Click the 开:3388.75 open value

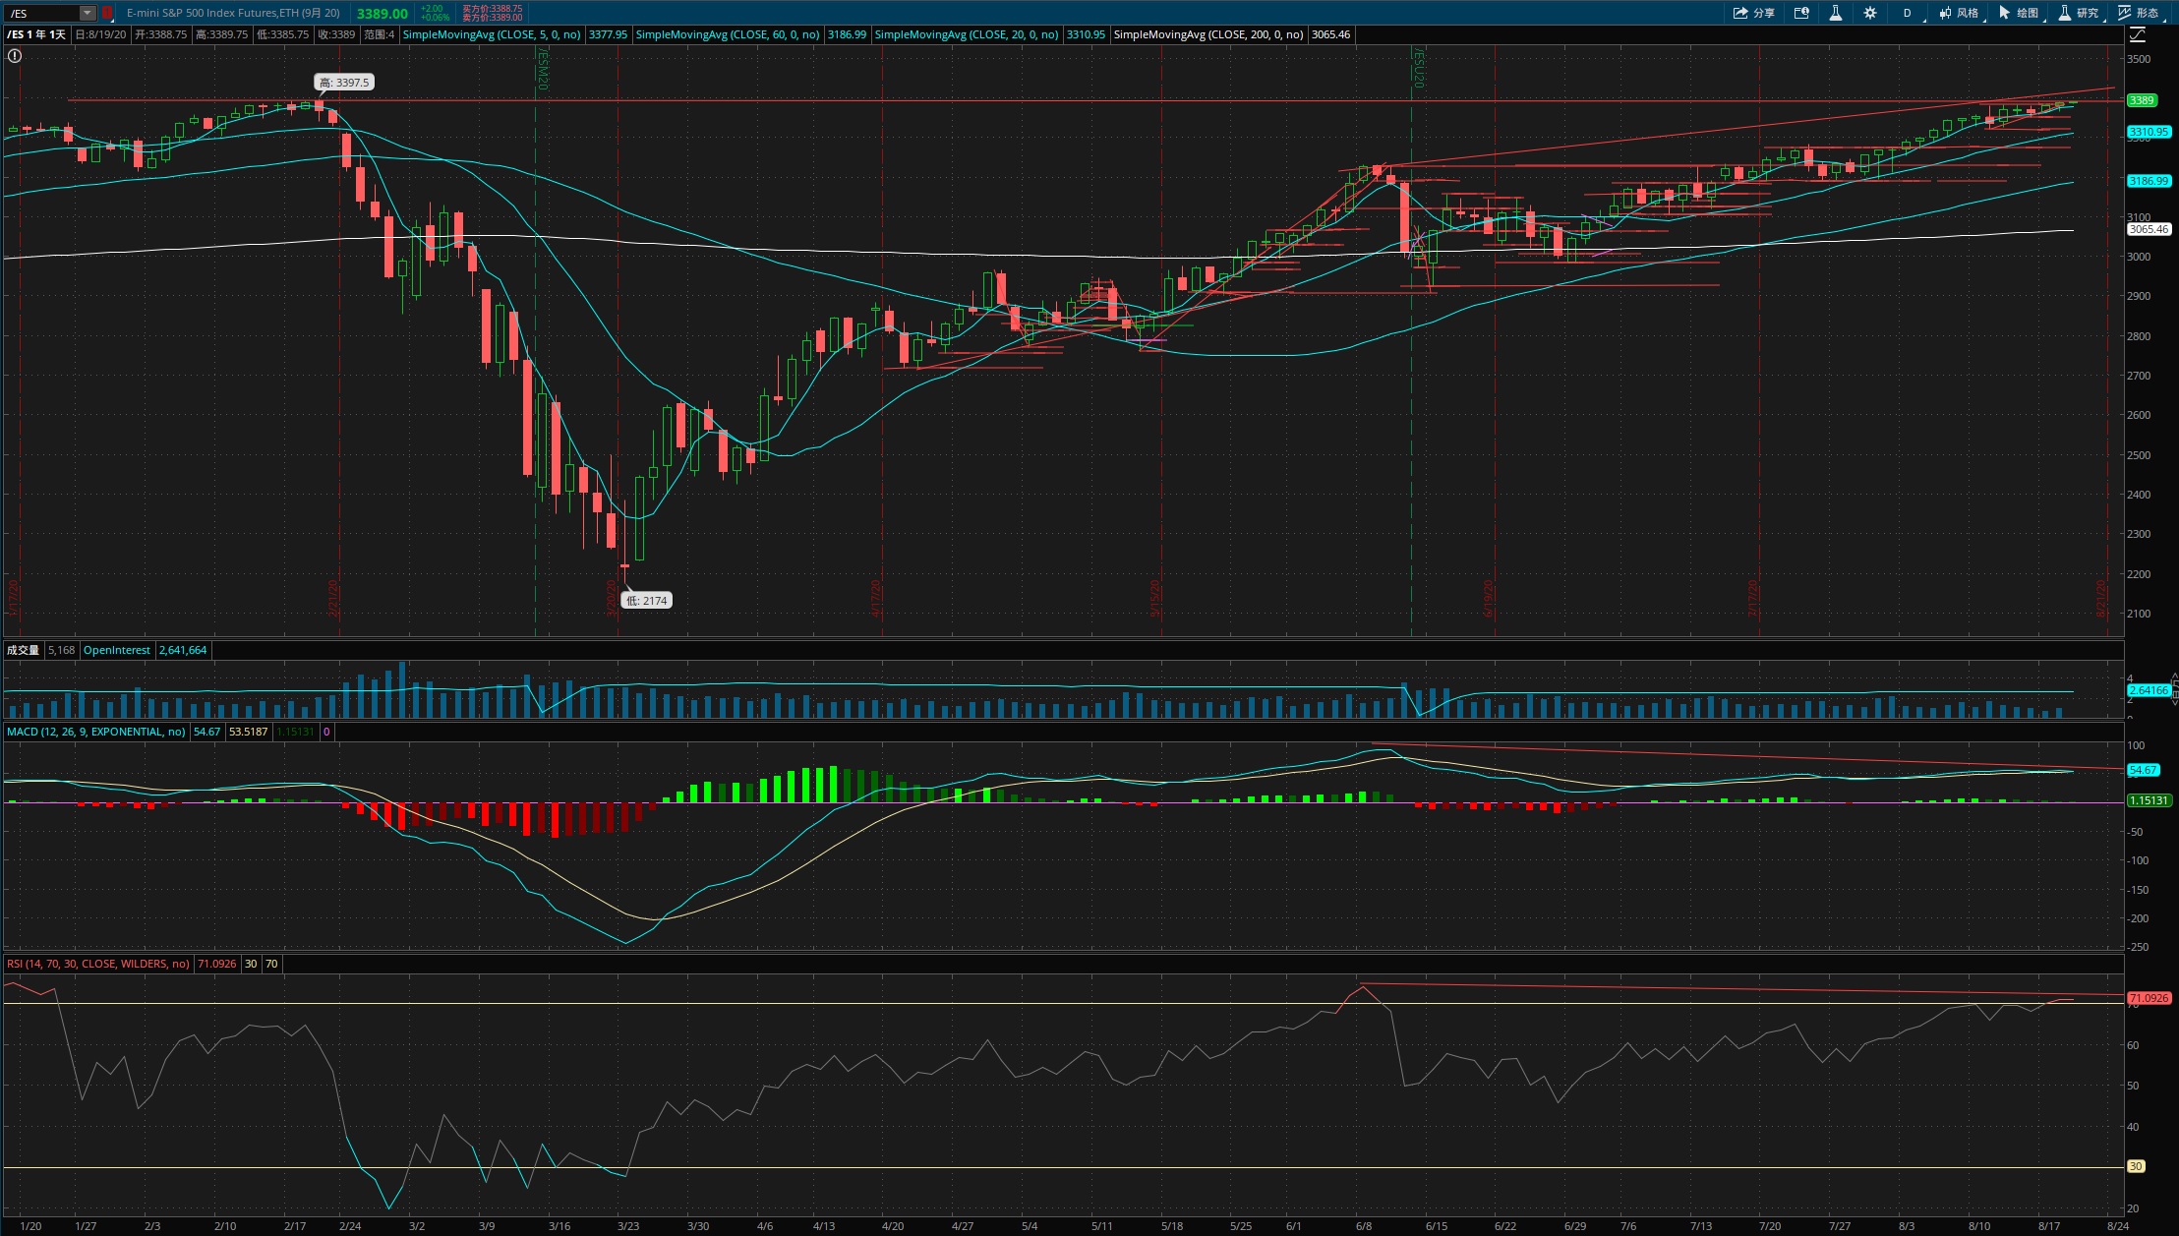pyautogui.click(x=160, y=34)
